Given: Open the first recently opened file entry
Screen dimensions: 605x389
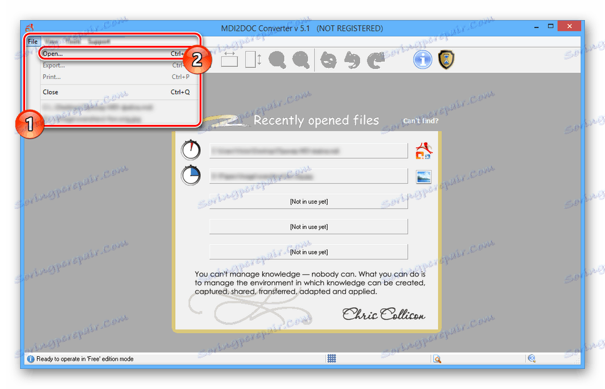Looking at the screenshot, I should (x=308, y=151).
